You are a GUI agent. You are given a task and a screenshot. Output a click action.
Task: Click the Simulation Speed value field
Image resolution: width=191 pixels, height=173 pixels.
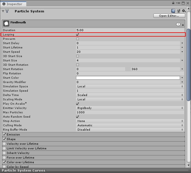point(130,91)
